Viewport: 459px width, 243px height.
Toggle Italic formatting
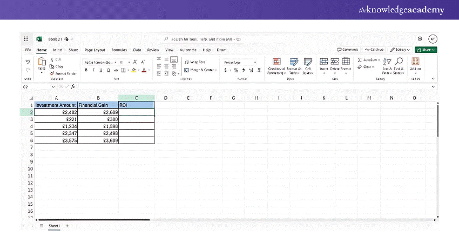coord(94,70)
